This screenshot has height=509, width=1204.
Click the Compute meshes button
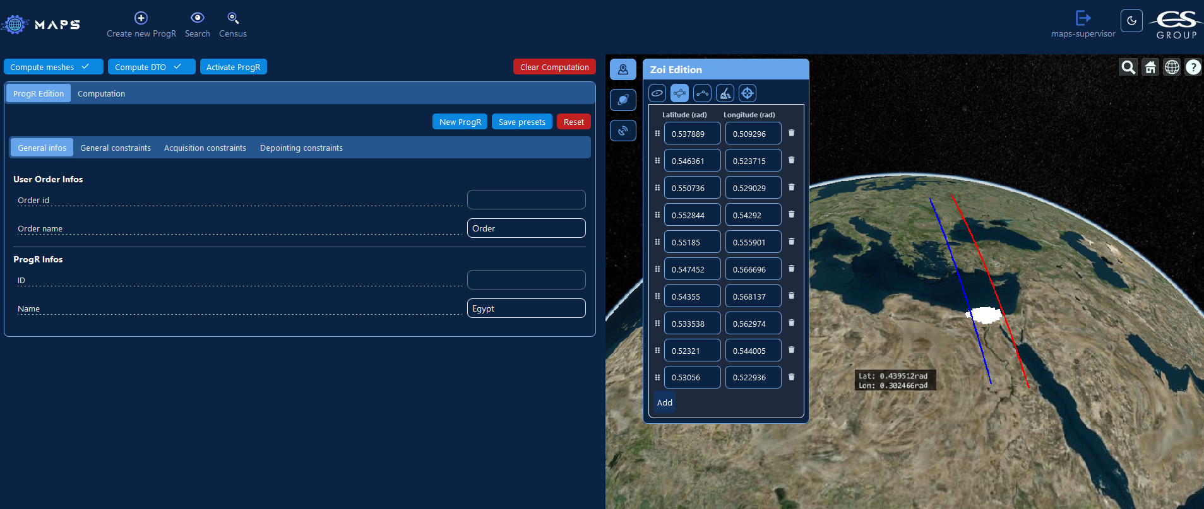pyautogui.click(x=54, y=67)
